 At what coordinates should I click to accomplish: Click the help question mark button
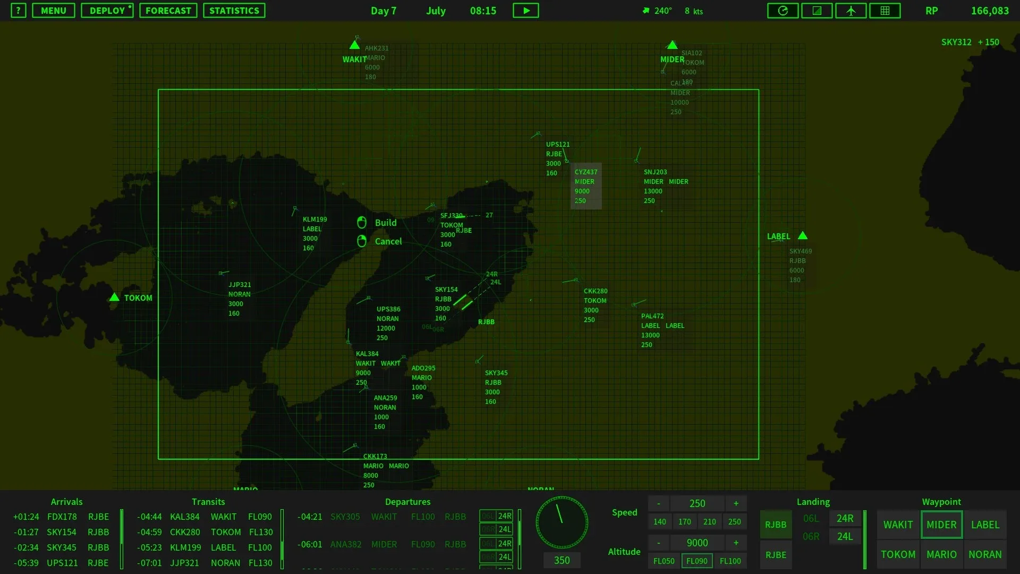(x=18, y=11)
